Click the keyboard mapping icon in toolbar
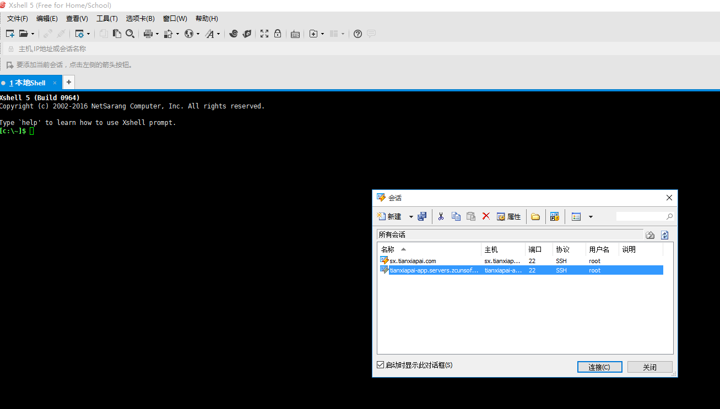This screenshot has width=720, height=409. click(295, 34)
